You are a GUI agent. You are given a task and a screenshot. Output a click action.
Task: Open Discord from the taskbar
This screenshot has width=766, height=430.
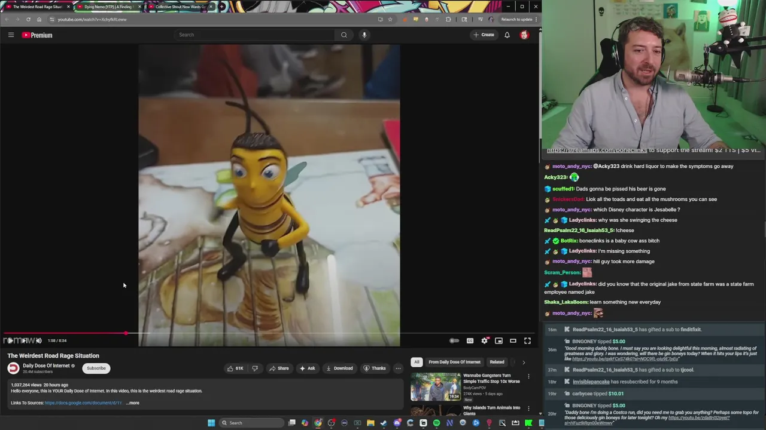[397, 423]
